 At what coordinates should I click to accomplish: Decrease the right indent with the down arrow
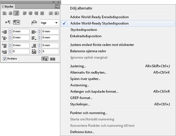click(x=40, y=33)
